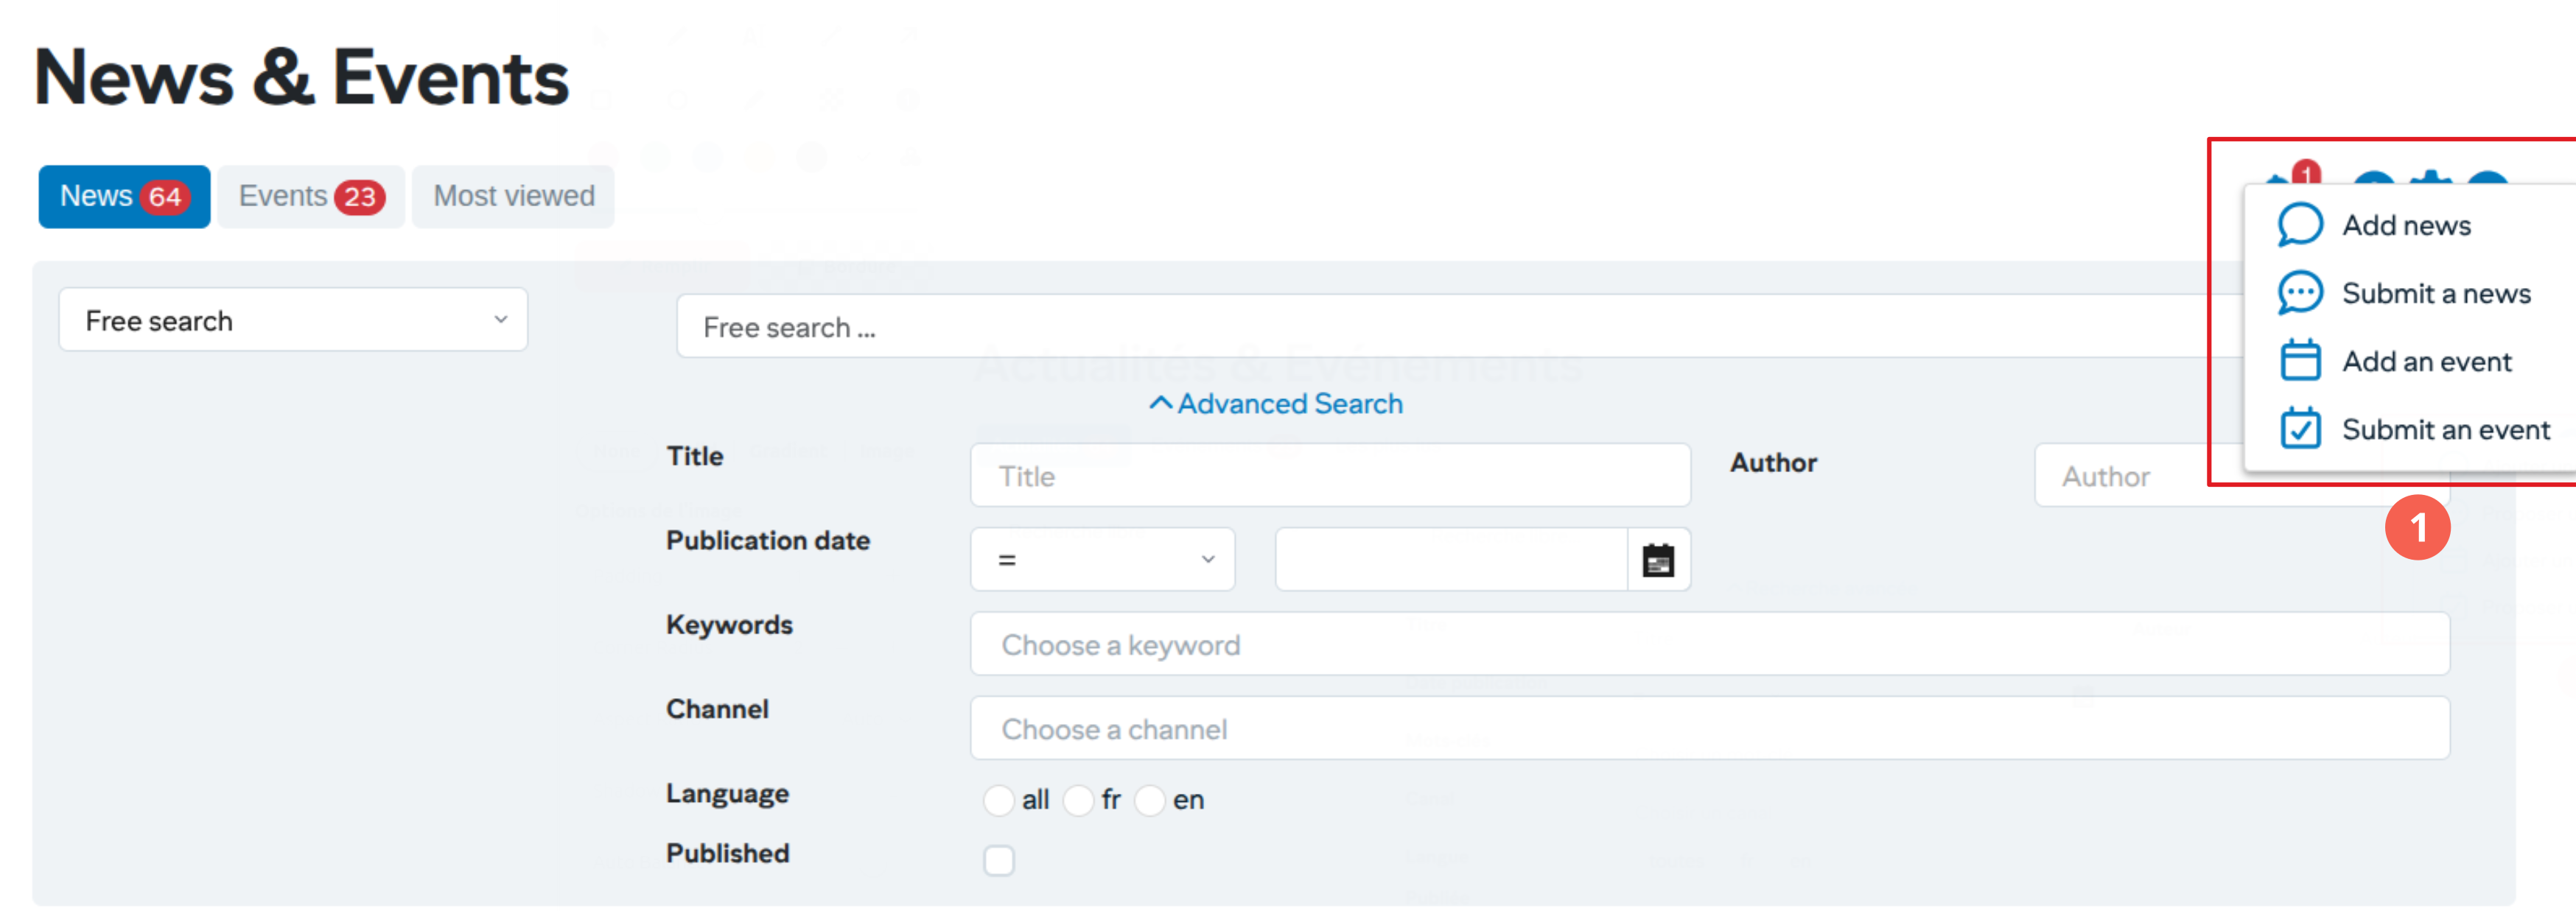The width and height of the screenshot is (2576, 911).
Task: Open the Most viewed tab
Action: tap(513, 196)
